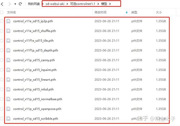Click the file icon for control_v11p_sd15_openpose.pth
The image size is (180, 126).
pyautogui.click(x=8, y=109)
